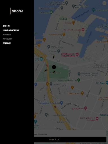
Task: Click the Baduzzi restaurant marker
Action: click(73, 22)
